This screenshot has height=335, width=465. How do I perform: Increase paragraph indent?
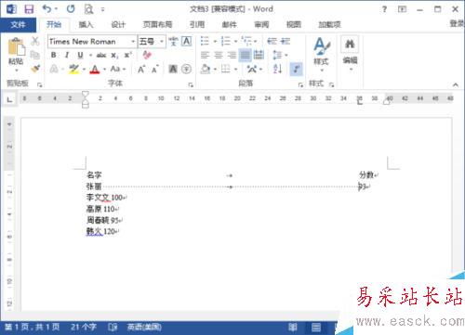285,41
